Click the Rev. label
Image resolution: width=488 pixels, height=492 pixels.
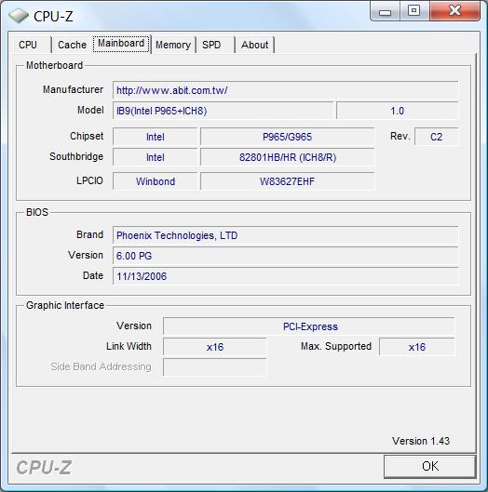400,136
